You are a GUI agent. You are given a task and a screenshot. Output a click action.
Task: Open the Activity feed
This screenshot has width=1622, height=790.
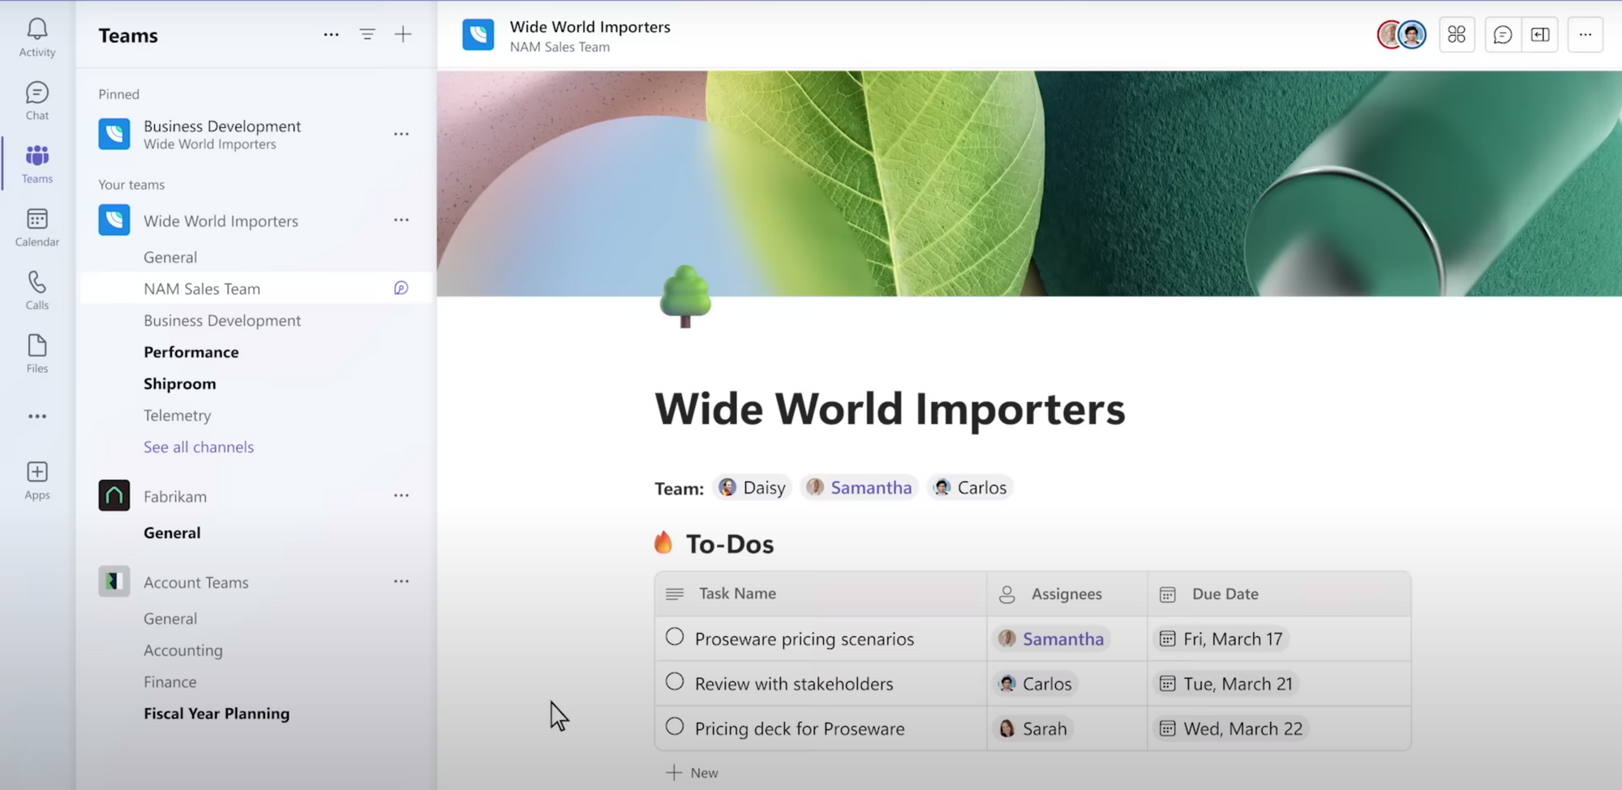pos(37,37)
